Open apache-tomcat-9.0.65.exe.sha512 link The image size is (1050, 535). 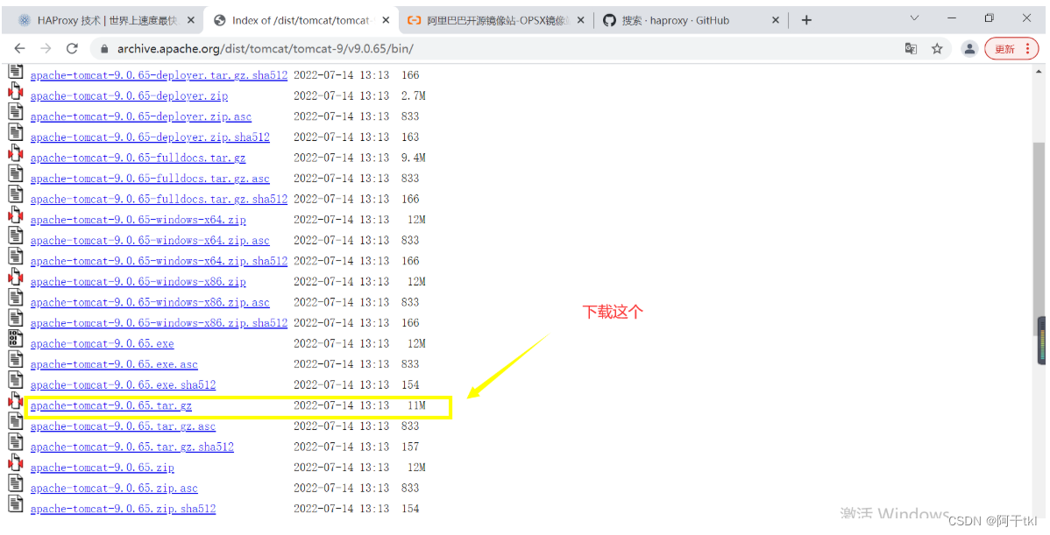(124, 385)
